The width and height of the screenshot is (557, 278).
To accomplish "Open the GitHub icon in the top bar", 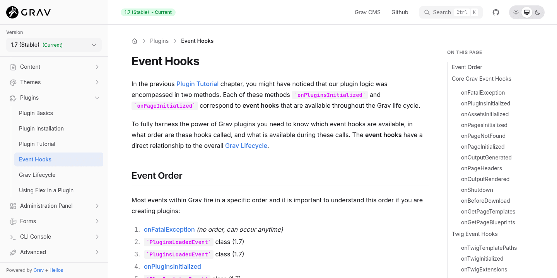I will pos(495,12).
